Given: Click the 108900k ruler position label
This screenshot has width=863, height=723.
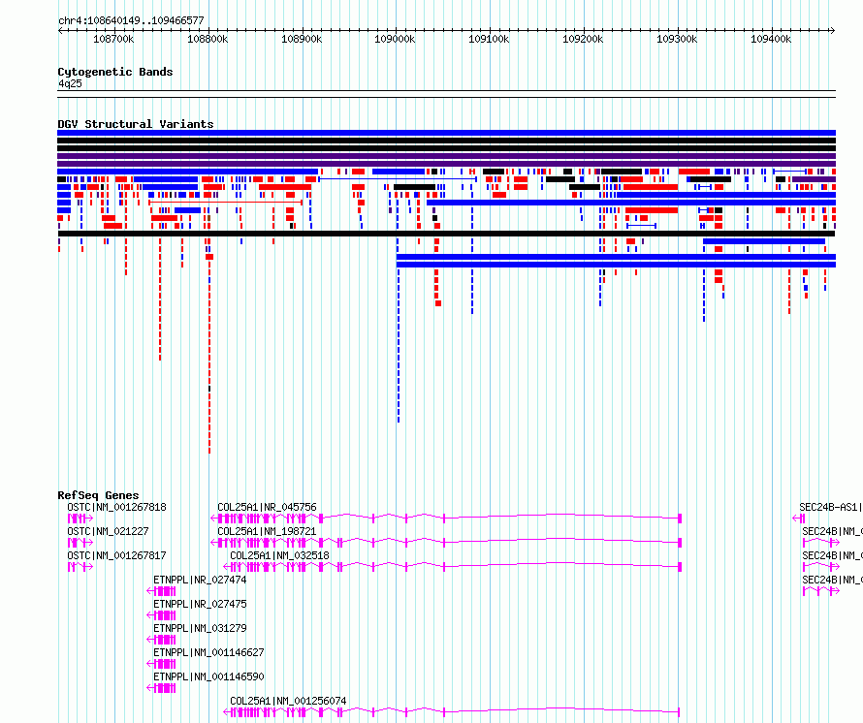Looking at the screenshot, I should (302, 40).
